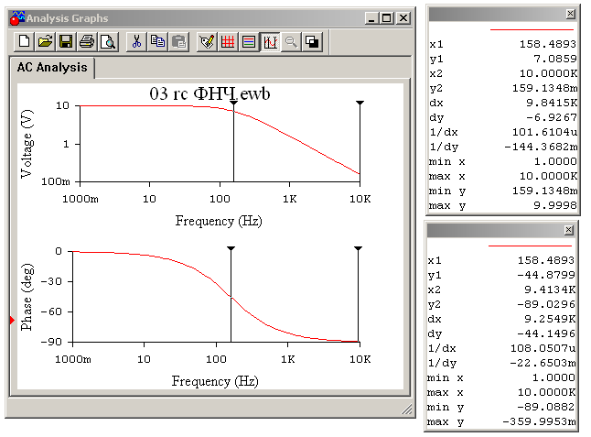The image size is (591, 437).
Task: Click the restore zoom magnifier icon
Action: point(291,41)
